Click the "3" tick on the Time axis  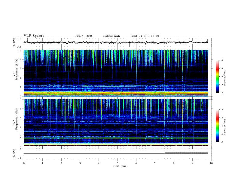tap(80, 163)
